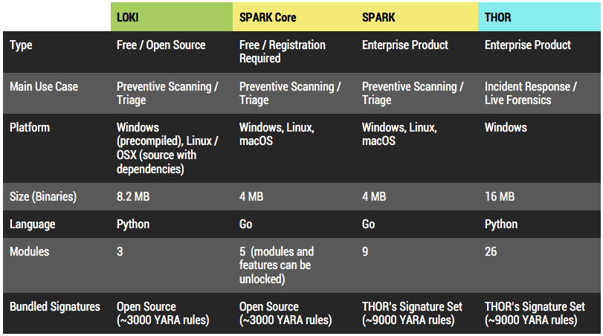Click the 'Free / Open Source' cell
Image resolution: width=603 pixels, height=336 pixels.
161,45
